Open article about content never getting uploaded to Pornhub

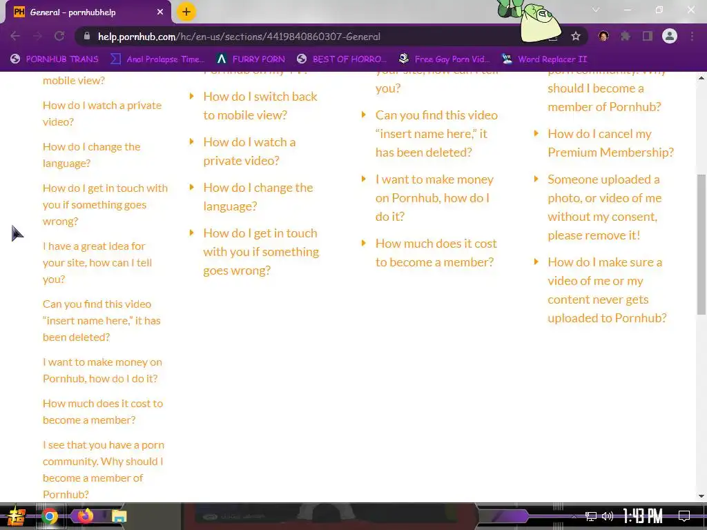tap(607, 291)
